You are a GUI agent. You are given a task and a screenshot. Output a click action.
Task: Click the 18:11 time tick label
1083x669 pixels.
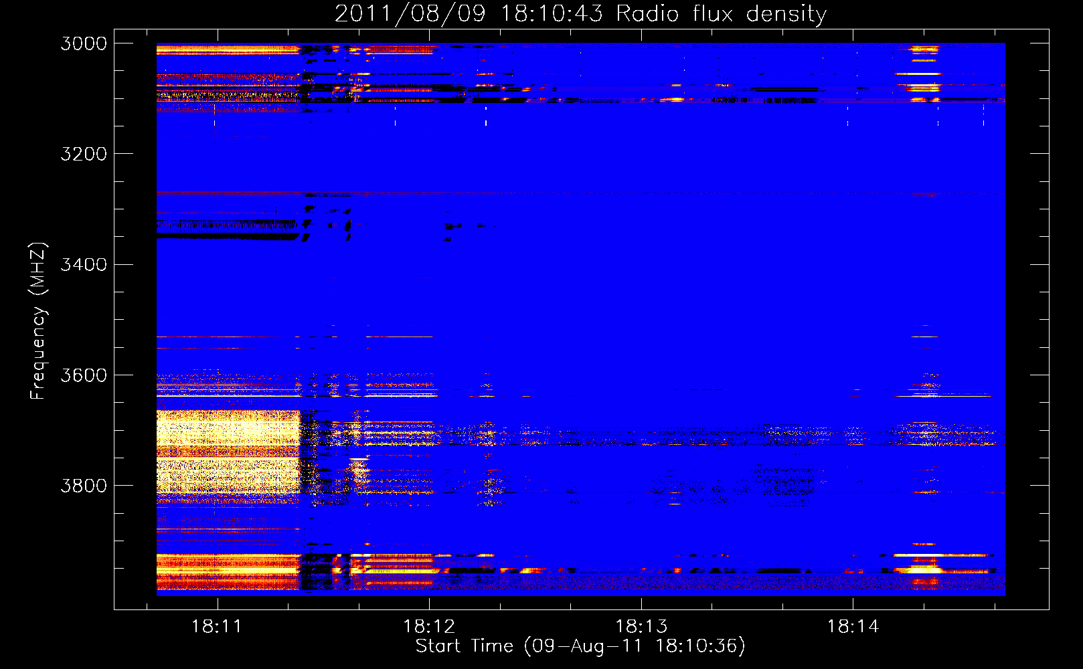tap(216, 627)
